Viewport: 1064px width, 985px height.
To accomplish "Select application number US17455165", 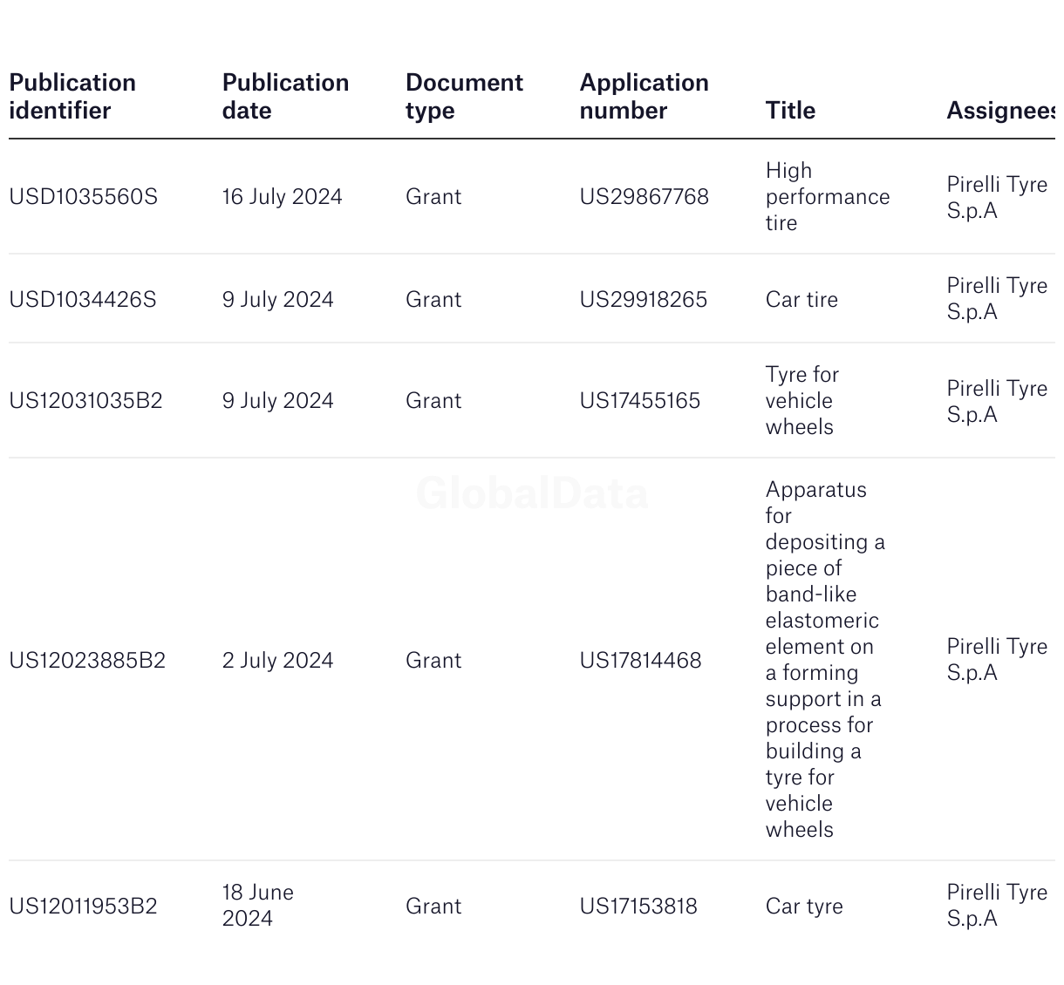I will coord(640,401).
